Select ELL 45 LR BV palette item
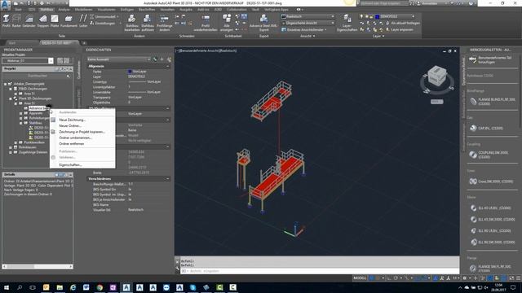This screenshot has height=293, width=522. [x=491, y=208]
